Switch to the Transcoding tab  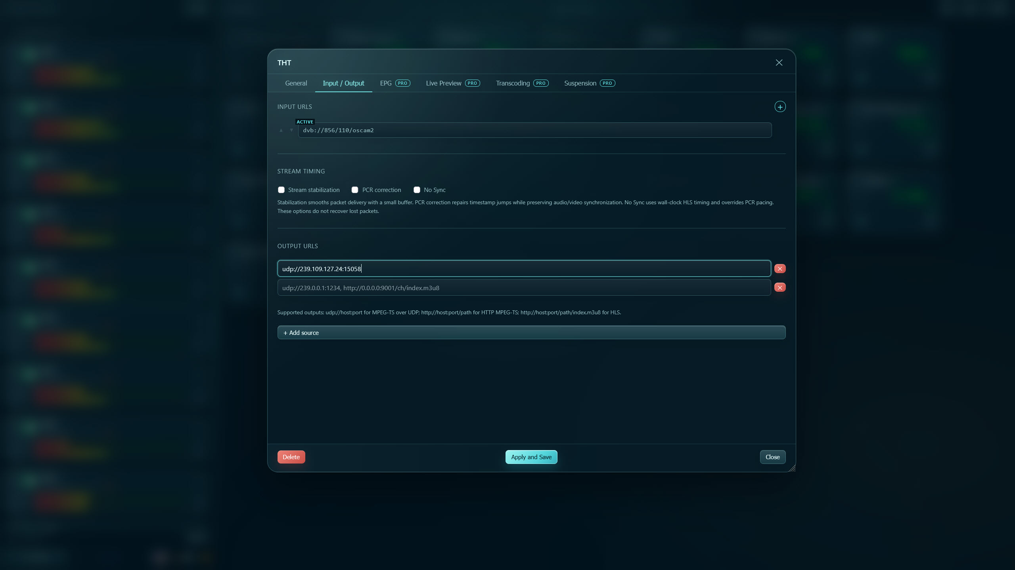click(522, 83)
